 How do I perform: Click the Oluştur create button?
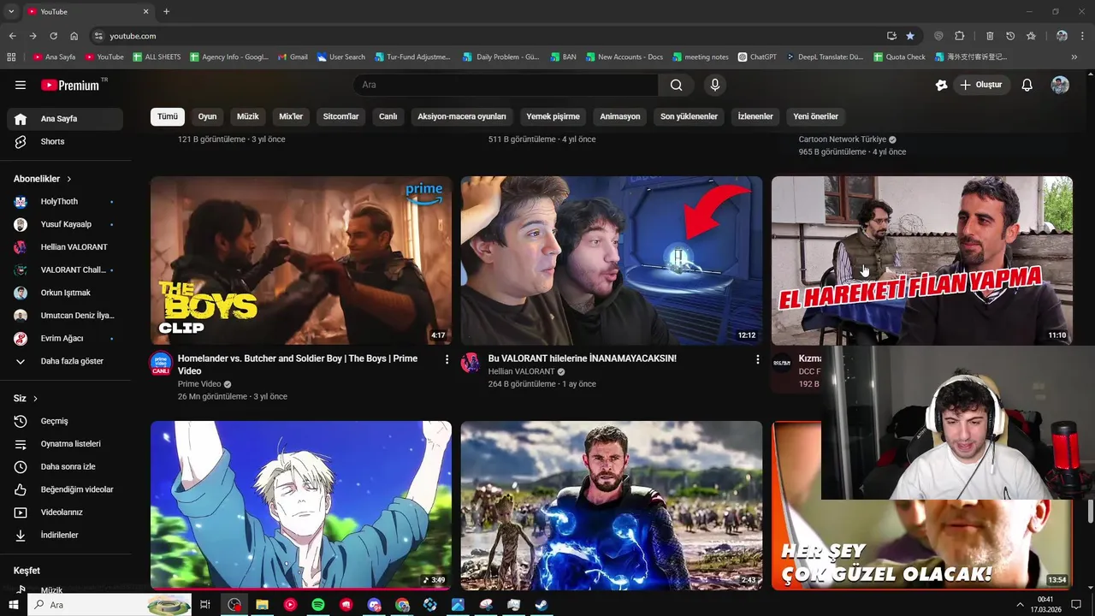[981, 85]
